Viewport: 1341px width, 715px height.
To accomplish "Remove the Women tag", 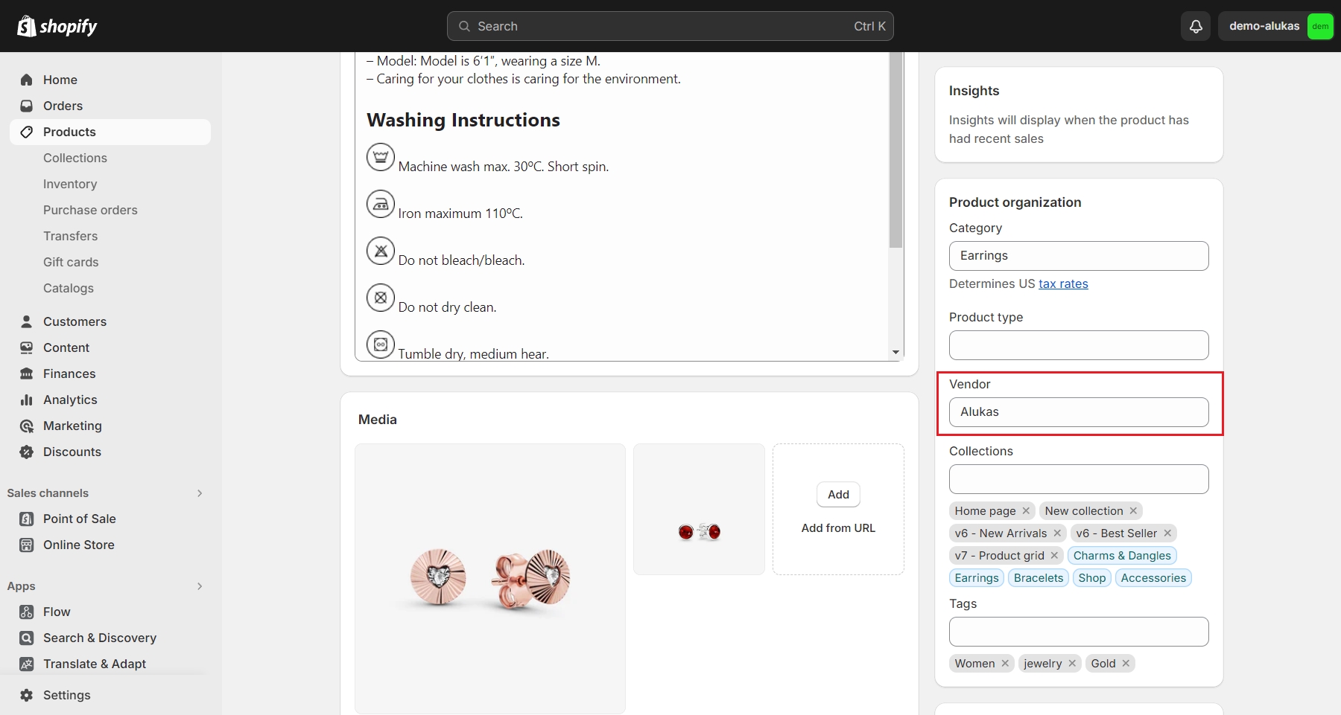I will [x=1005, y=663].
